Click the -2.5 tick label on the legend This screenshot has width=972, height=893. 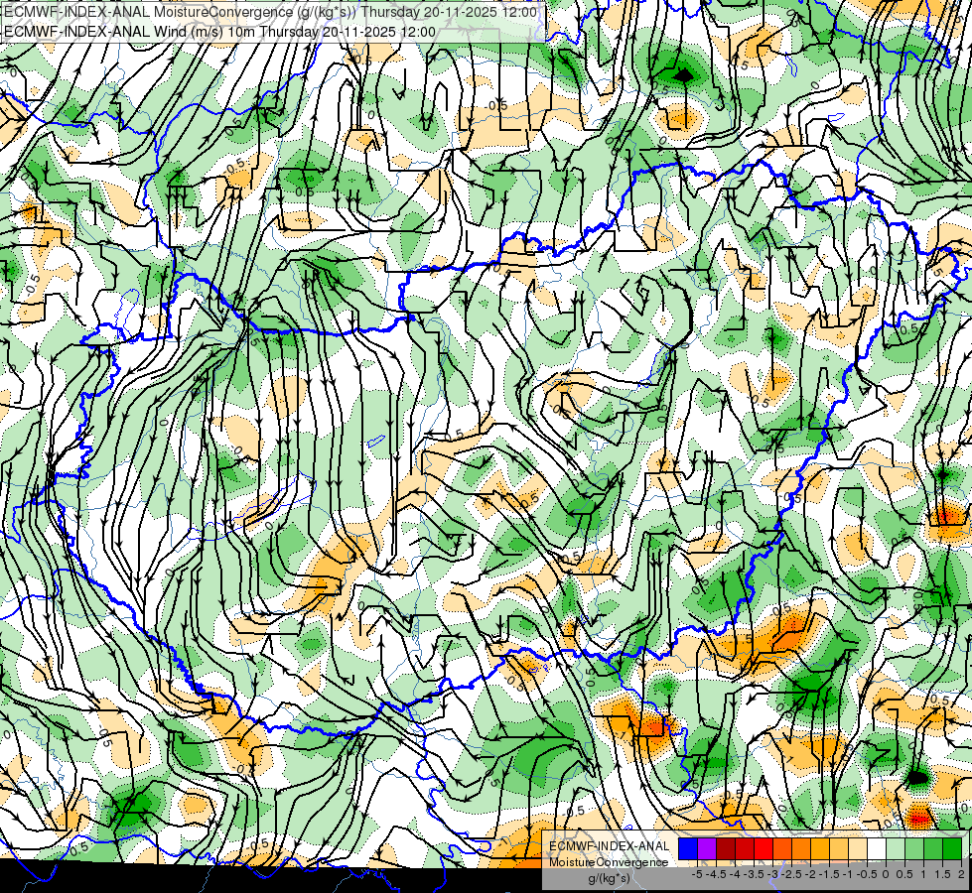(791, 874)
